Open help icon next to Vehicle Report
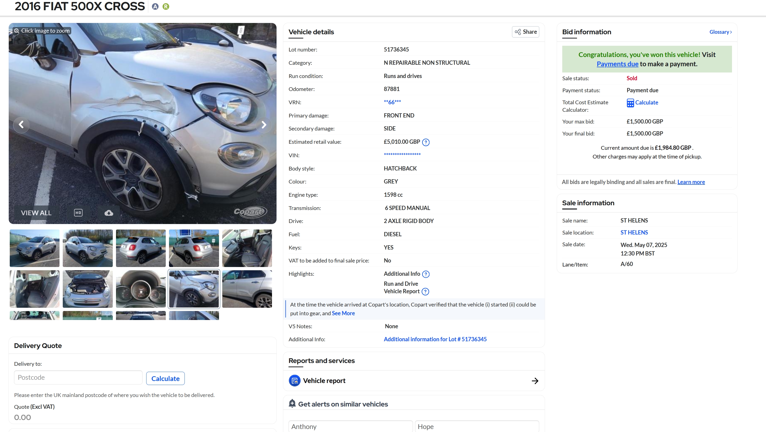The image size is (766, 432). pos(425,292)
